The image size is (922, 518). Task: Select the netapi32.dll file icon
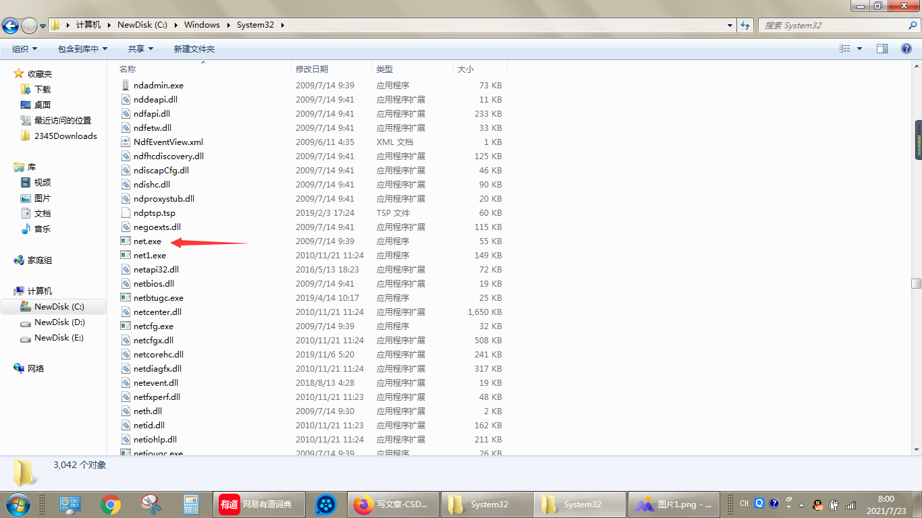(x=126, y=270)
